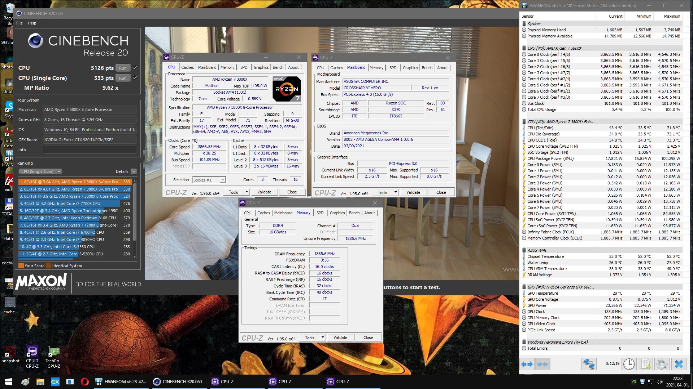
Task: Open volume speaker tray icon
Action: click(x=660, y=382)
